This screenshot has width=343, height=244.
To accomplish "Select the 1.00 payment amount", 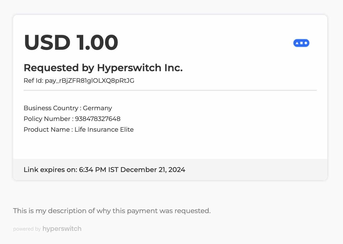I will click(97, 42).
